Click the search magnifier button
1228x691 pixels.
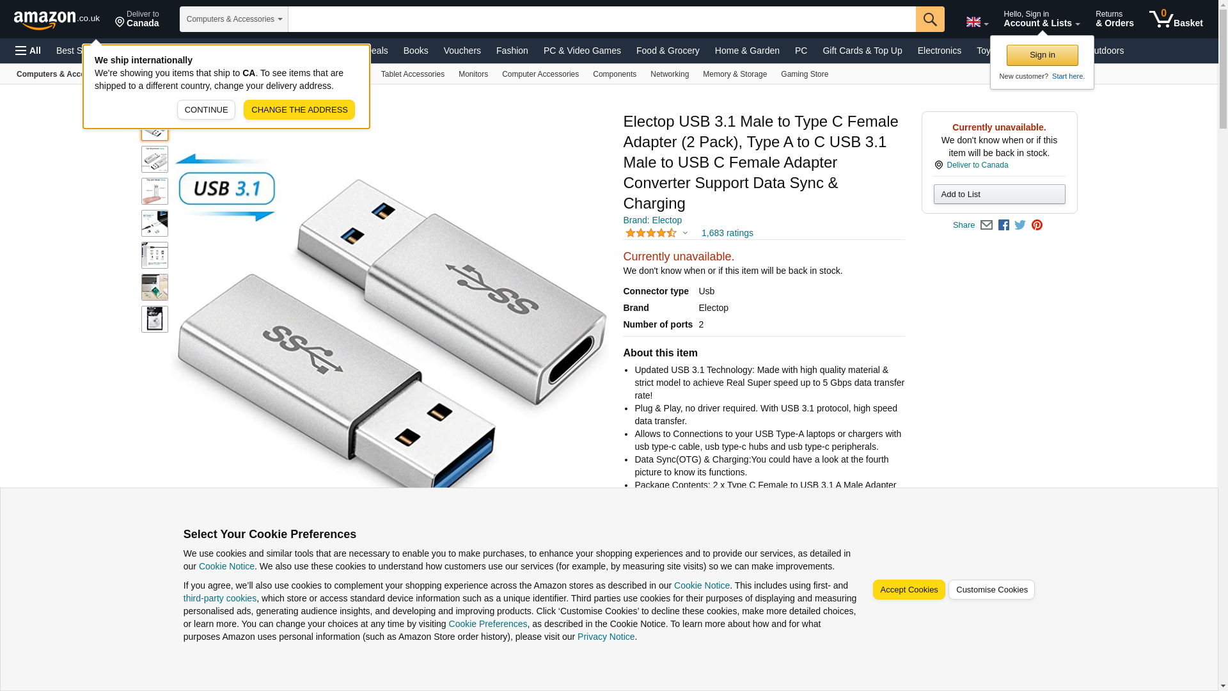pyautogui.click(x=930, y=19)
